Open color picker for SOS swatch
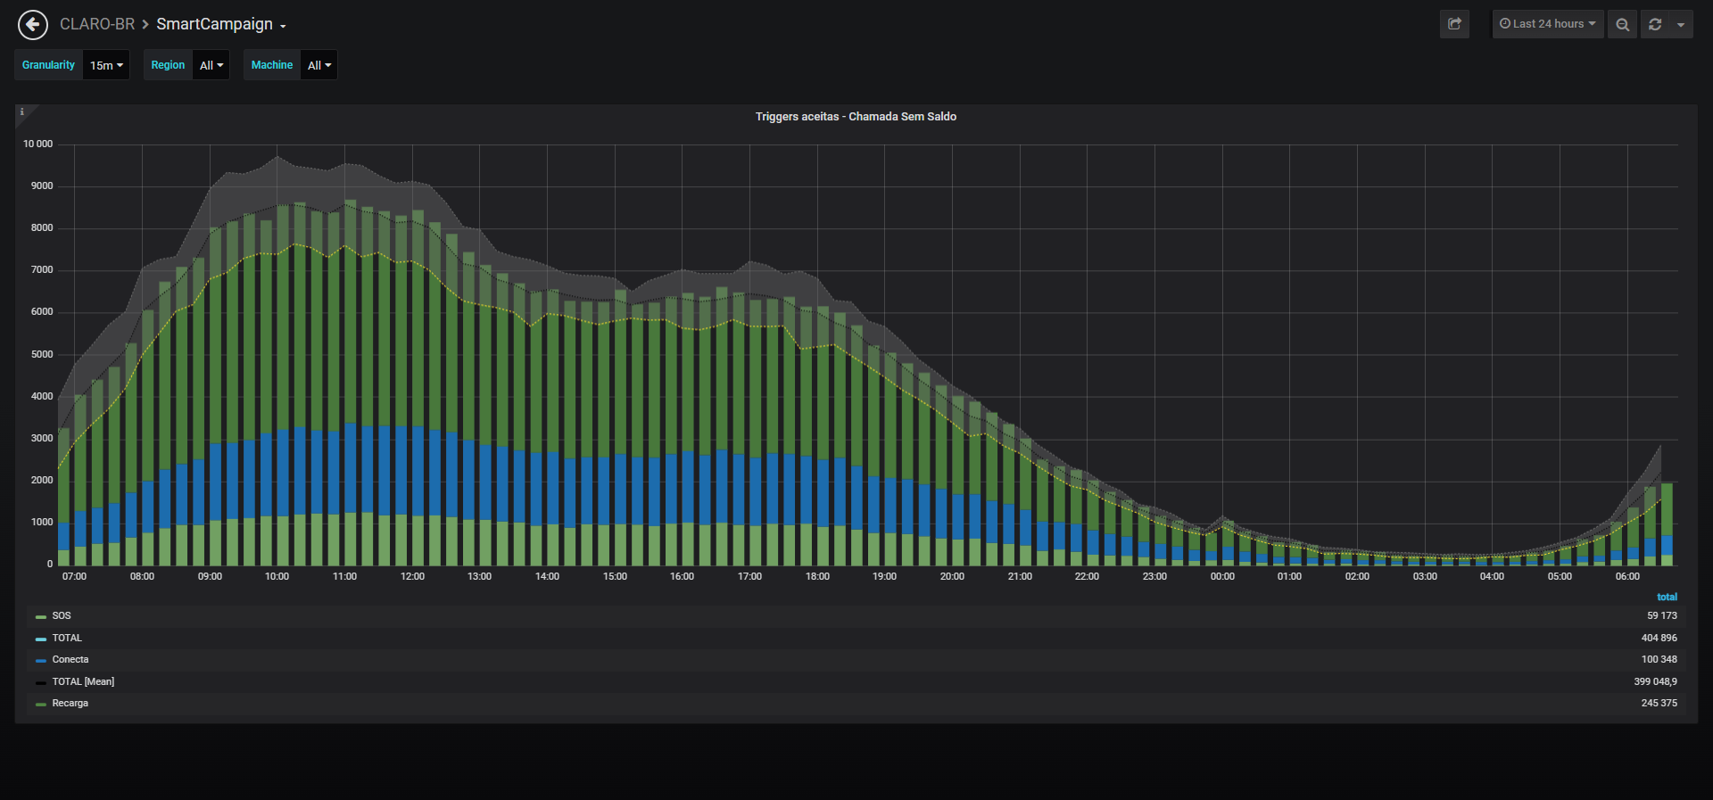The width and height of the screenshot is (1713, 800). (41, 617)
